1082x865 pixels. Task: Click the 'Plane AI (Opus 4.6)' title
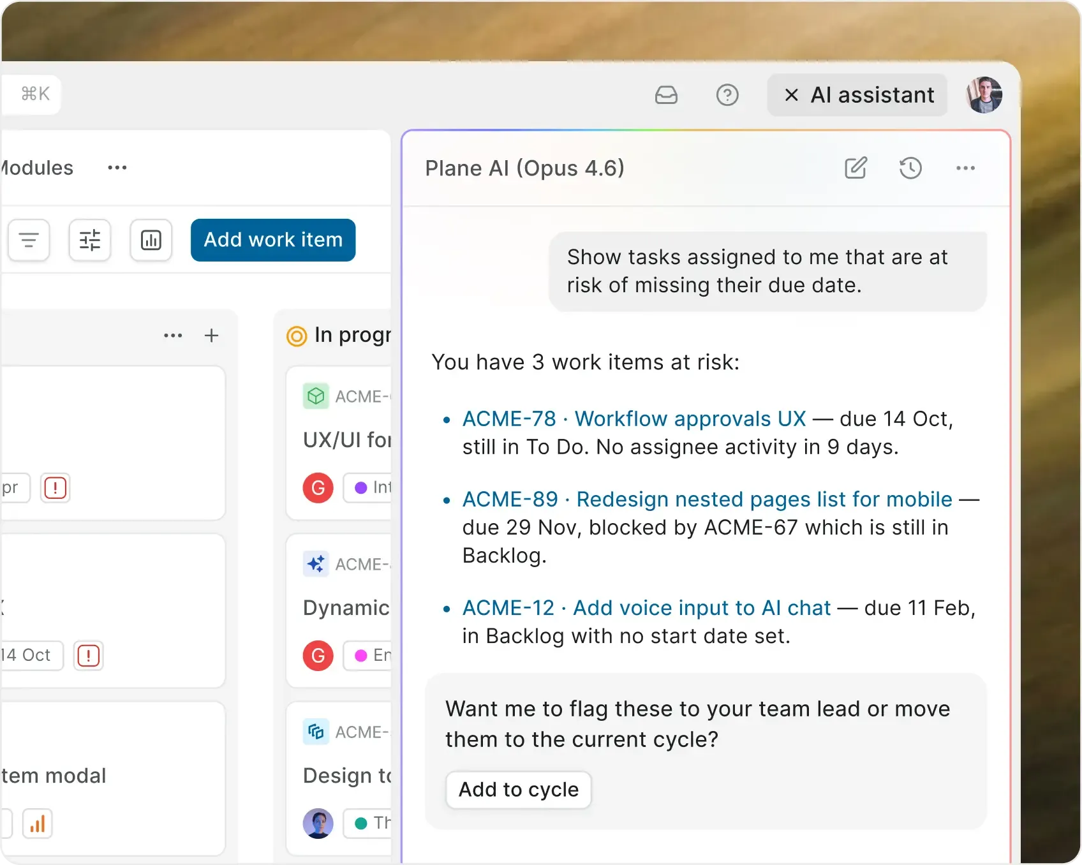click(525, 168)
